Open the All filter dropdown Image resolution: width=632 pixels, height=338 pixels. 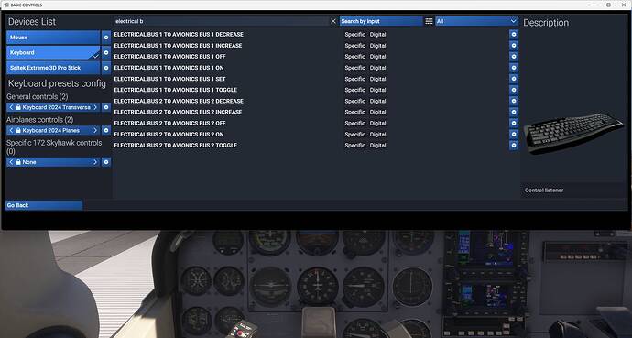click(476, 21)
